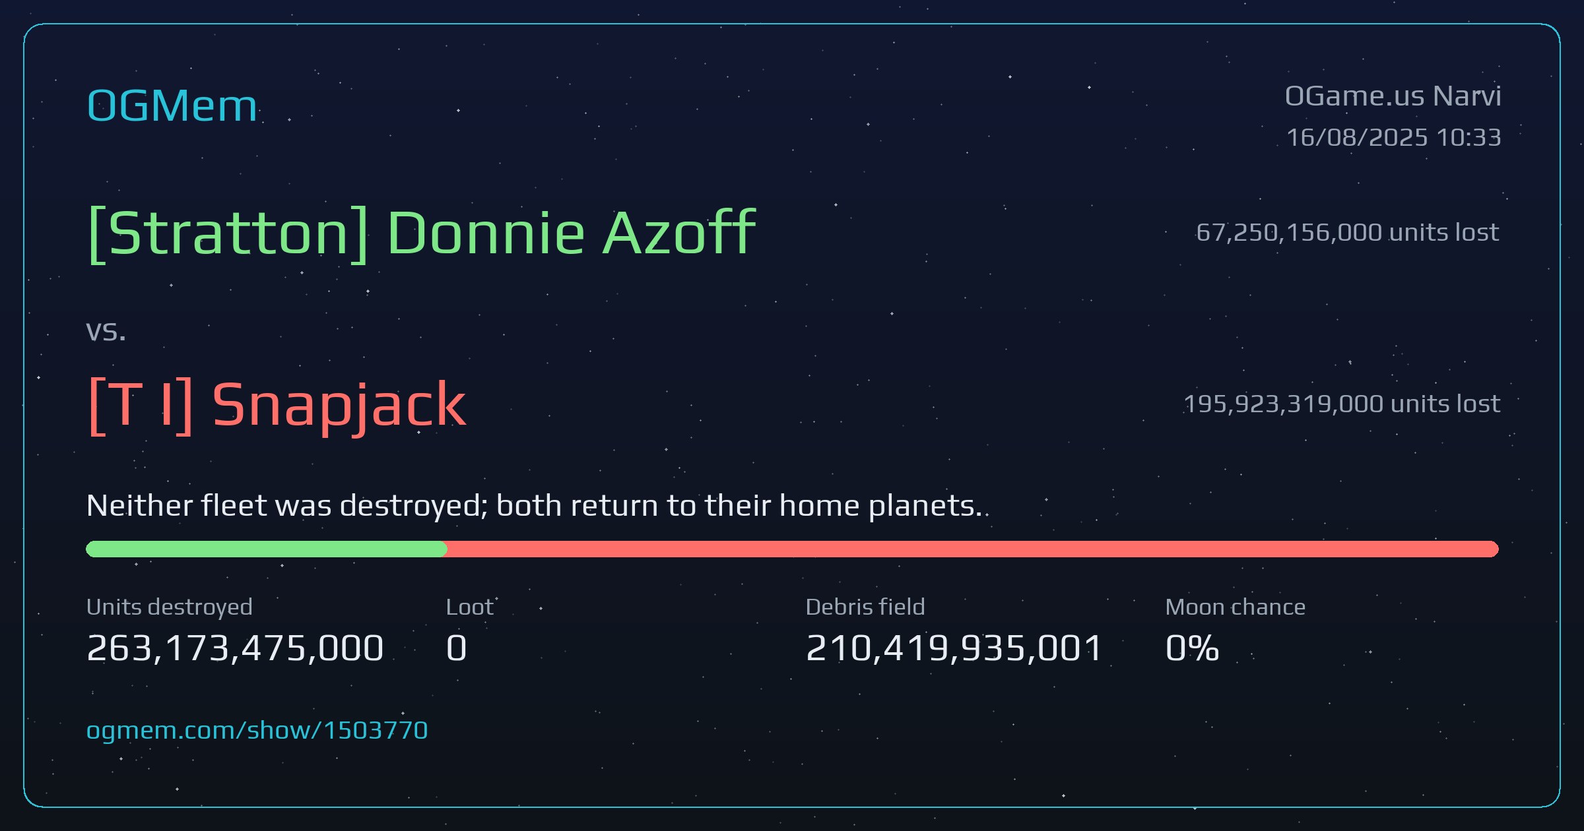
Task: Click the 67,250,156,000 units lost text
Action: click(x=1348, y=233)
